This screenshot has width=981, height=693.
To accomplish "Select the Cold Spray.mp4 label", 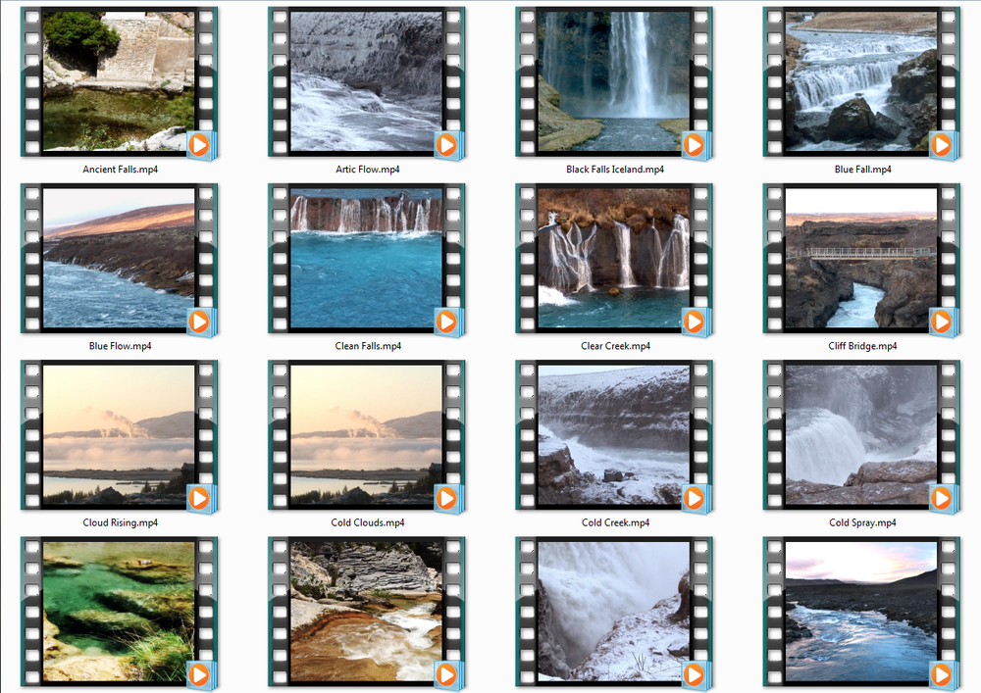I will (861, 522).
